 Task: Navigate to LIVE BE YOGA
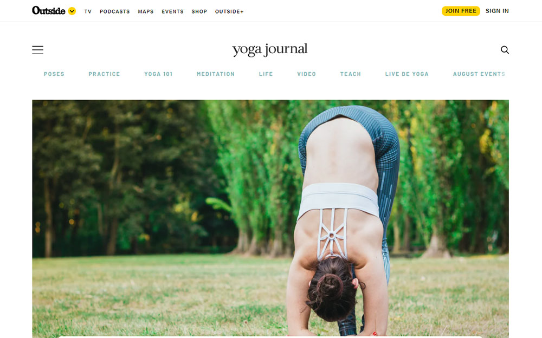[x=407, y=74]
